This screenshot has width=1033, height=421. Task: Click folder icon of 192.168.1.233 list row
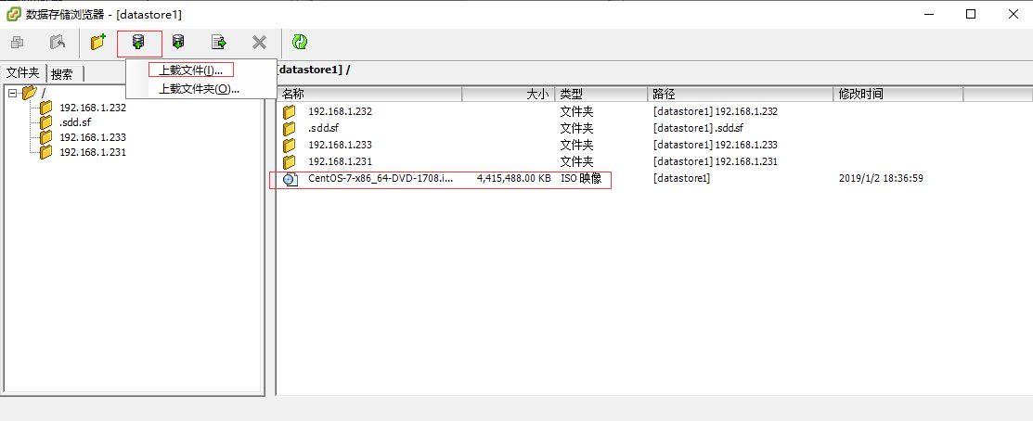[x=290, y=145]
